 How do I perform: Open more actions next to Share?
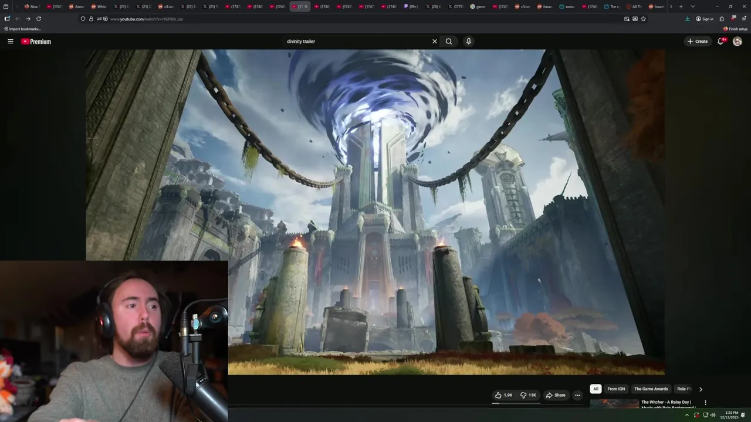point(577,395)
